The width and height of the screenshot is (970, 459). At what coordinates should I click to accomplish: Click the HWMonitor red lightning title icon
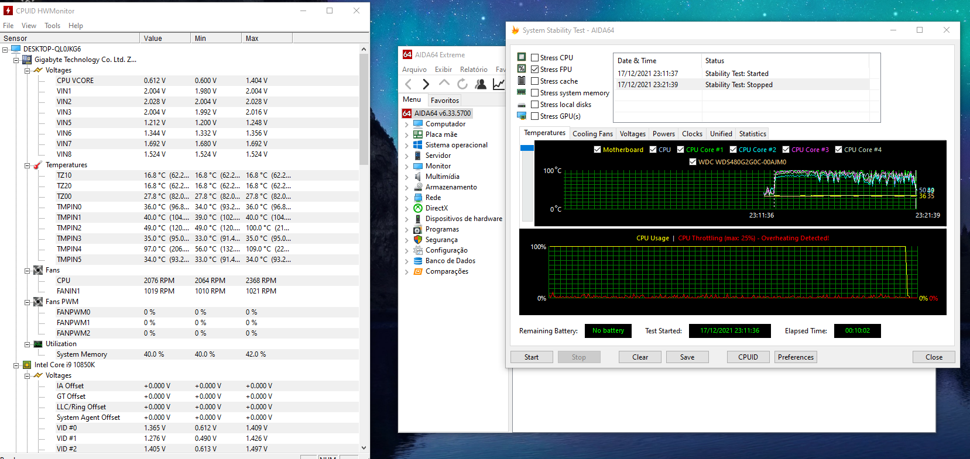click(8, 11)
